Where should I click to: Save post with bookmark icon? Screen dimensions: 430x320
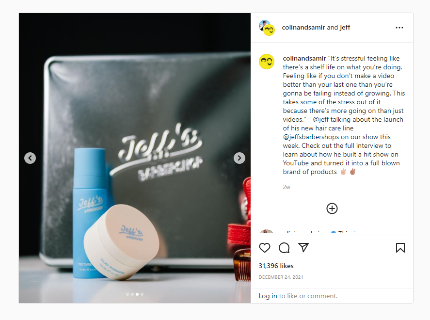[400, 248]
